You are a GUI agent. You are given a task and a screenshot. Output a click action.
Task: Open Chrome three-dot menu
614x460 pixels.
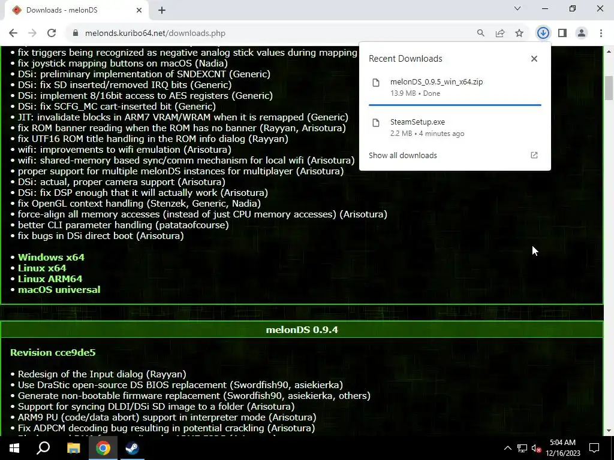601,34
